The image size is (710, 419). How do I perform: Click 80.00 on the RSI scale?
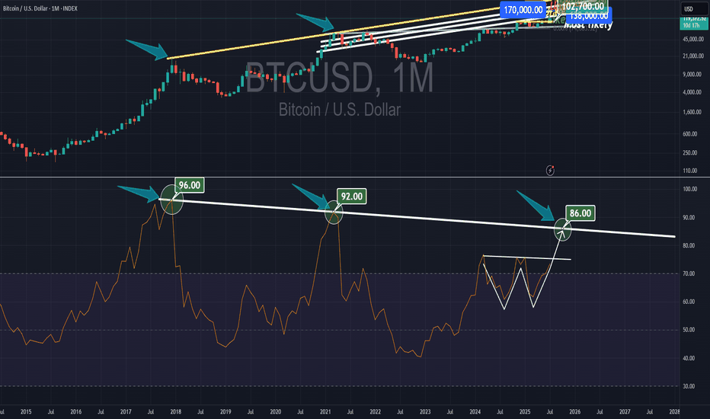click(689, 246)
